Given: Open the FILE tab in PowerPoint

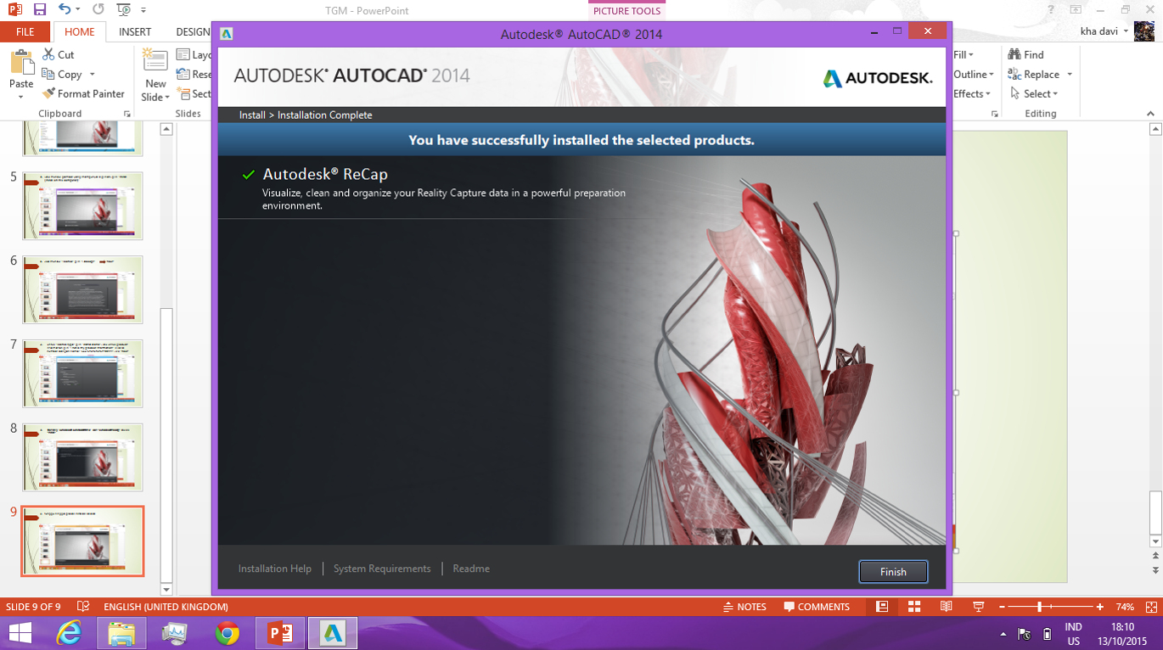Looking at the screenshot, I should coord(25,31).
